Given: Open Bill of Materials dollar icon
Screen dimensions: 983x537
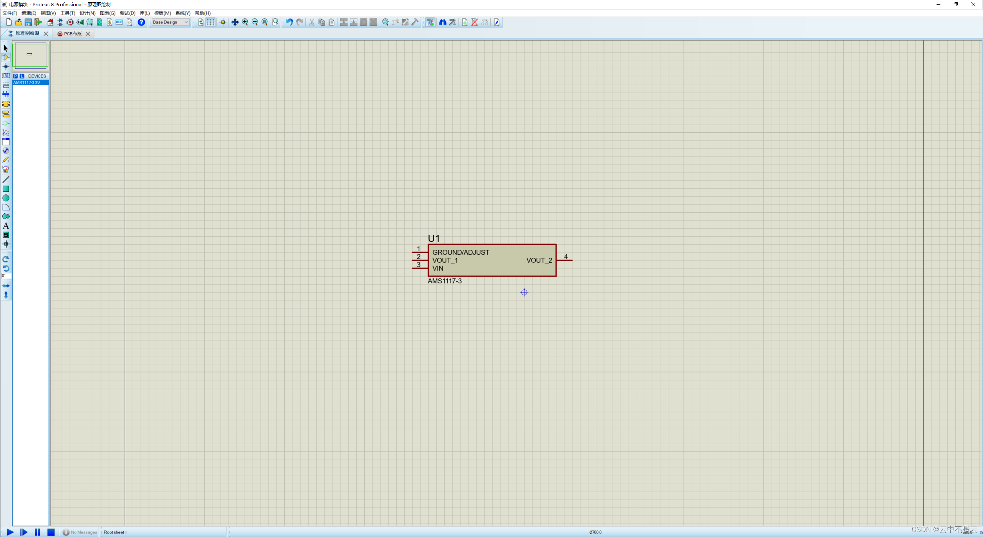Looking at the screenshot, I should pyautogui.click(x=109, y=22).
